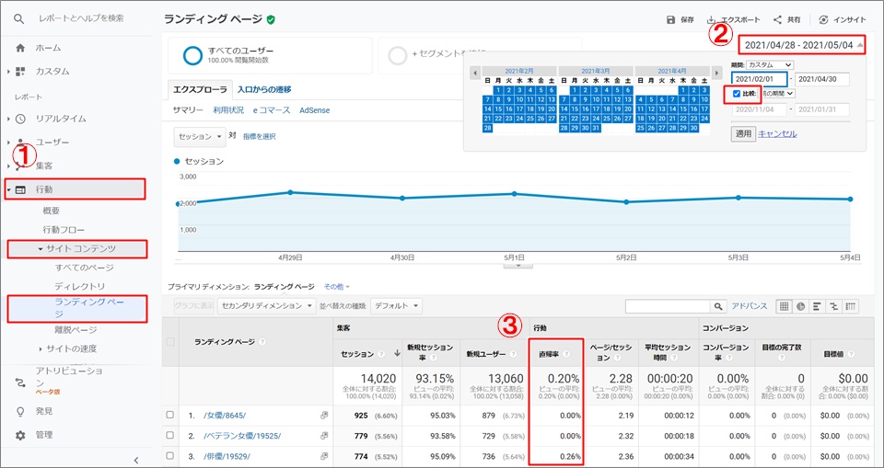Click the search magnifier icon in the sidebar
The image size is (884, 468).
click(x=19, y=18)
